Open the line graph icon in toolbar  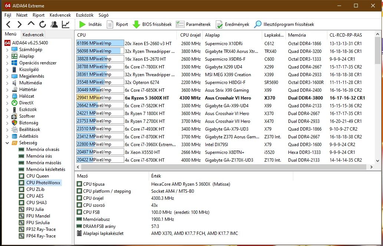point(66,24)
